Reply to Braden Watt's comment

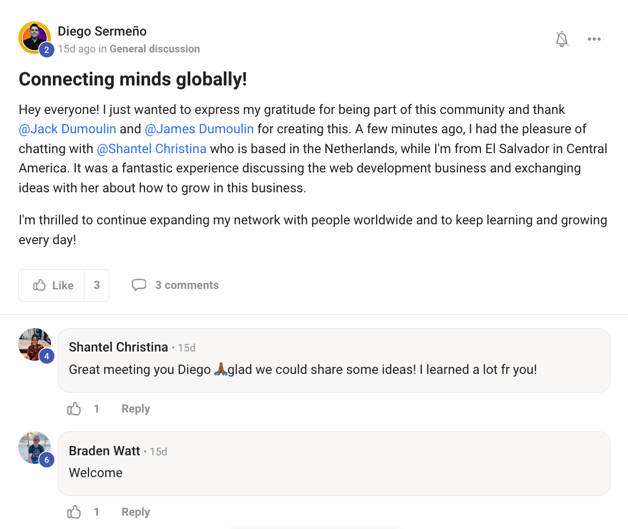135,512
